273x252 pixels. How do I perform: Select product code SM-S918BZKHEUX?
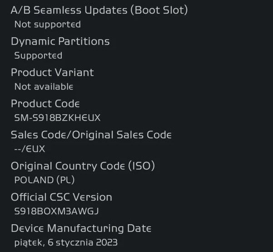coord(57,118)
